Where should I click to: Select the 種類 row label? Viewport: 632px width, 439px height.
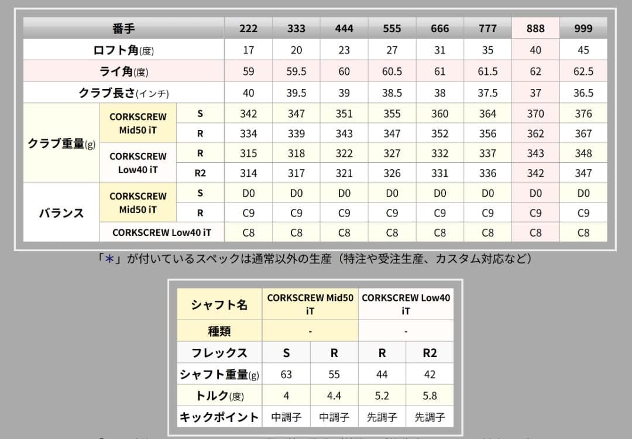click(218, 330)
